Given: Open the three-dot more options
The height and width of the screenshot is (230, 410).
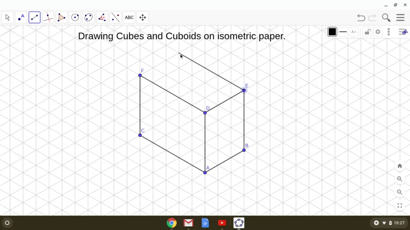Looking at the screenshot, I should pyautogui.click(x=389, y=32).
